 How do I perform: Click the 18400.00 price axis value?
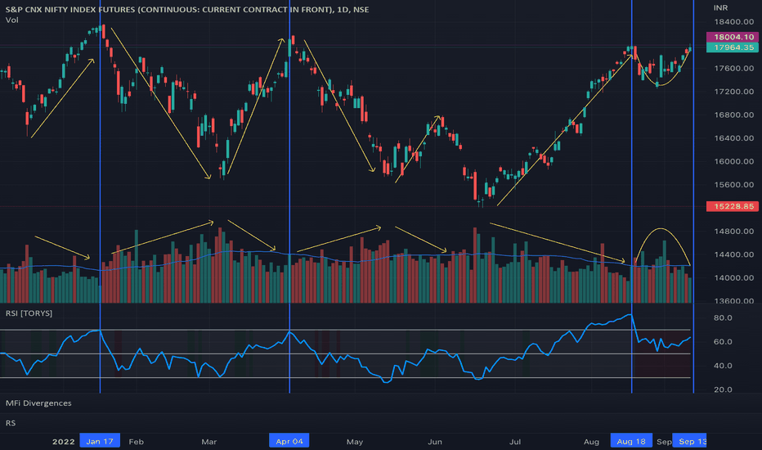(734, 22)
